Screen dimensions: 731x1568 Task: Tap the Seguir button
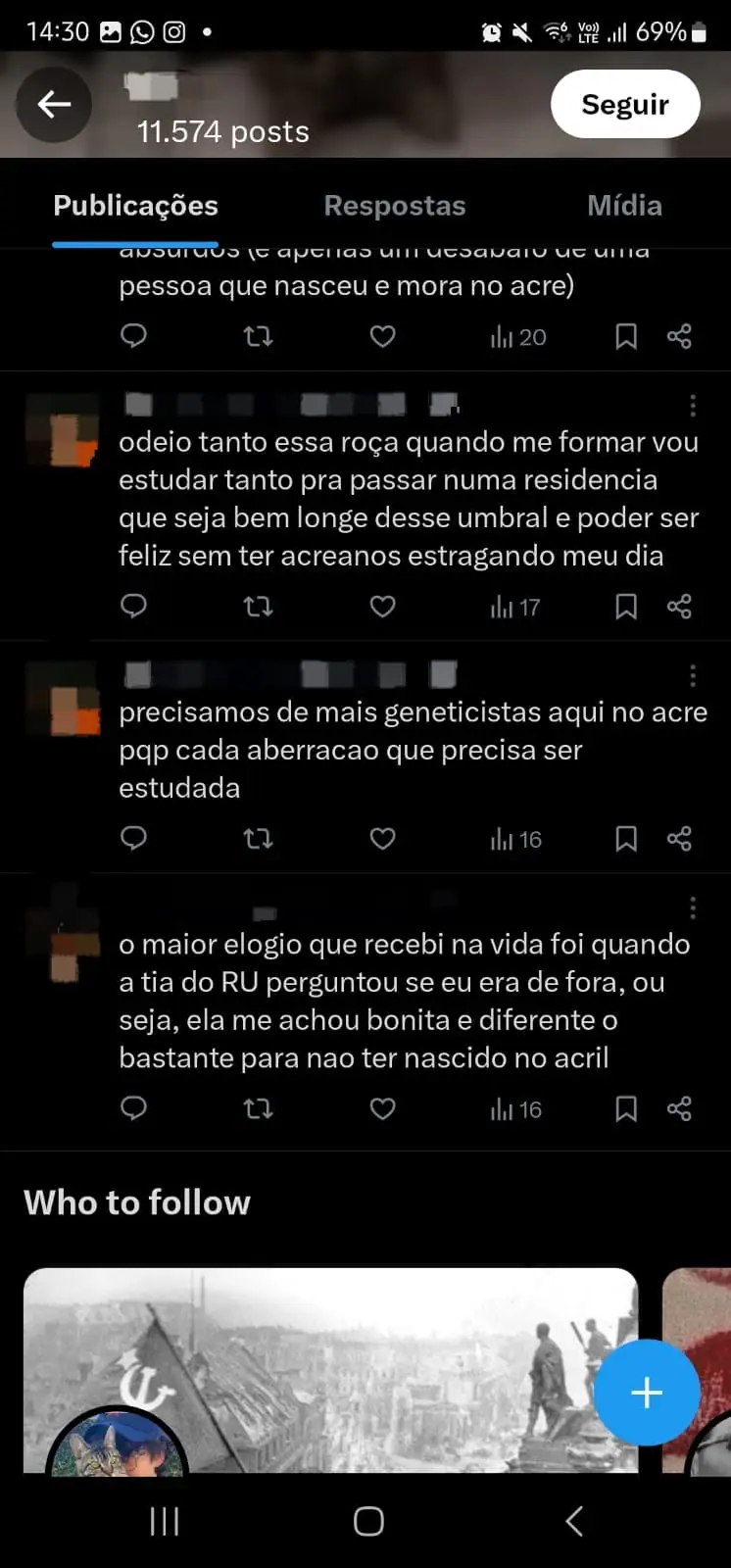point(625,104)
